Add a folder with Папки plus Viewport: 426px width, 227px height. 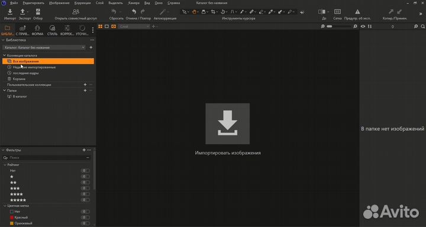[x=85, y=90]
